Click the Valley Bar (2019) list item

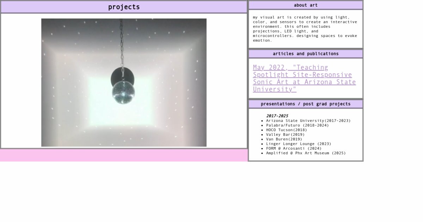[x=285, y=134]
